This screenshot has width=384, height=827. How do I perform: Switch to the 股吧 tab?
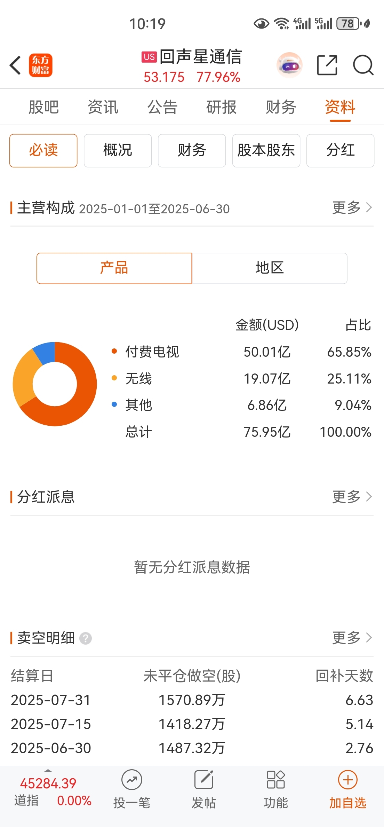click(x=43, y=107)
